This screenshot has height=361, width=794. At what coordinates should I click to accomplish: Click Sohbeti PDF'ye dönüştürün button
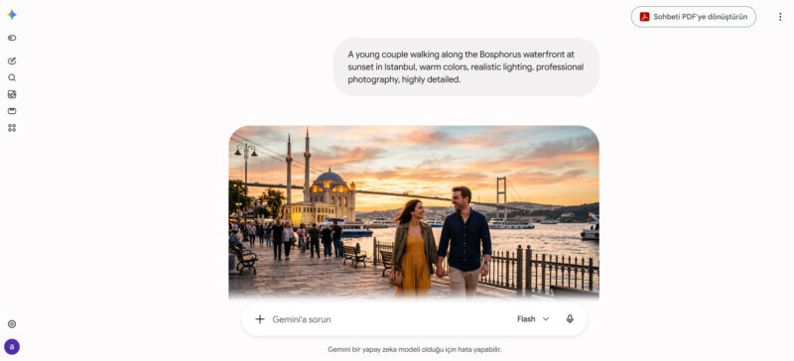click(x=693, y=17)
